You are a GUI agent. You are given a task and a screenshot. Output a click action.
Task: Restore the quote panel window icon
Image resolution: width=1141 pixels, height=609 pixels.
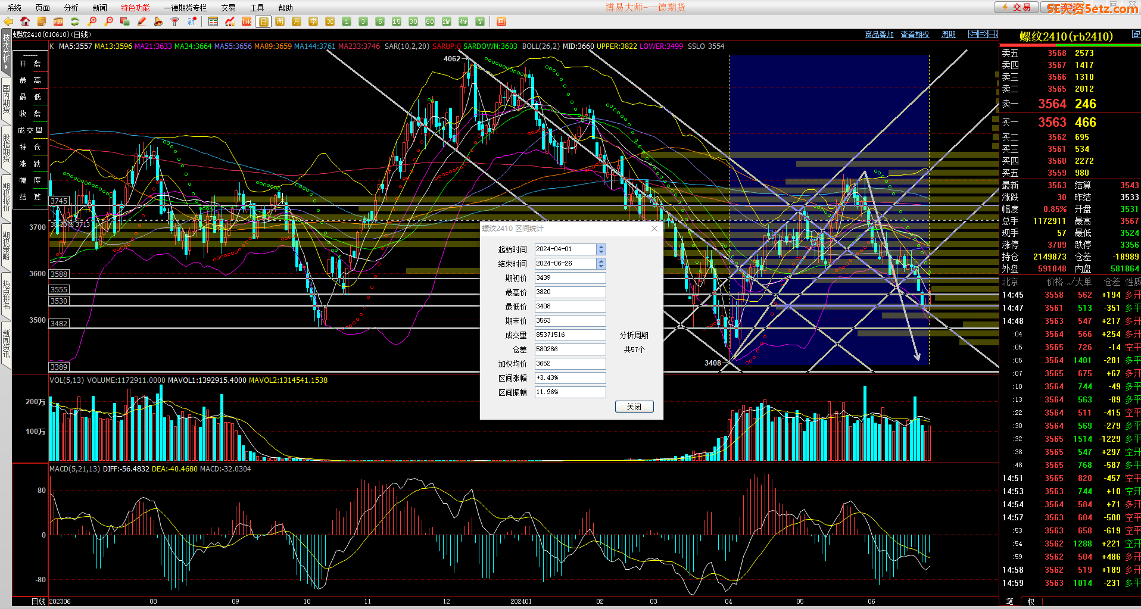1136,35
